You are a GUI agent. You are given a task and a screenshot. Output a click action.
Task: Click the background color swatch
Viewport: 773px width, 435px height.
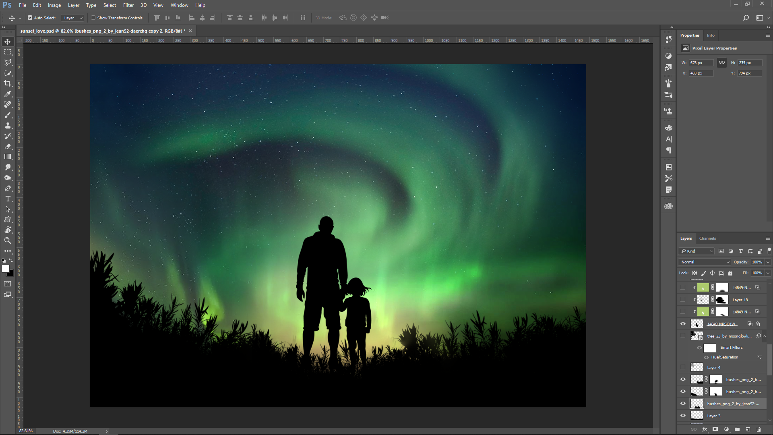(11, 273)
